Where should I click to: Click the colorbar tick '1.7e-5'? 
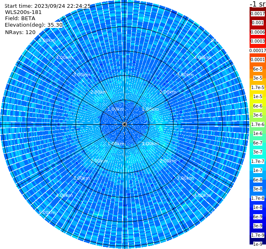point(258,87)
